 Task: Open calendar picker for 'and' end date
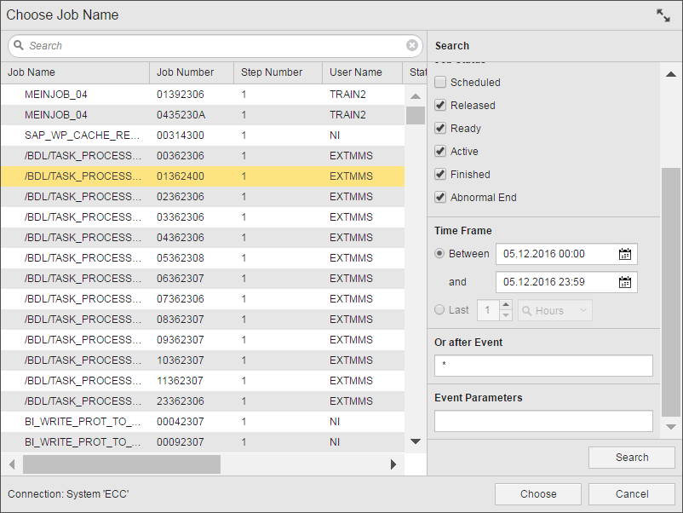(625, 283)
